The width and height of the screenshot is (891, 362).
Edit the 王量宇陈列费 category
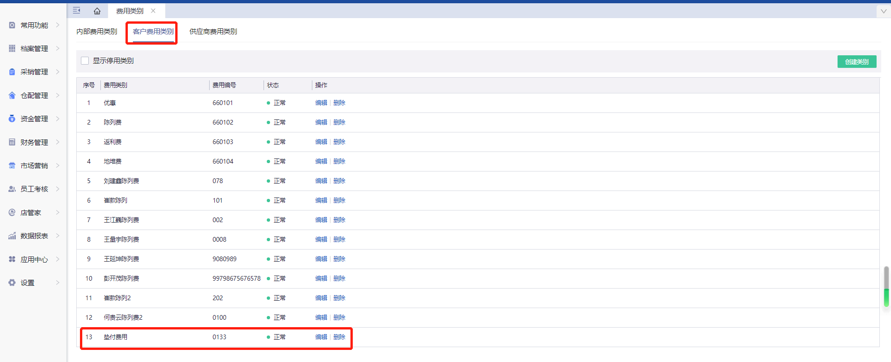tap(321, 239)
